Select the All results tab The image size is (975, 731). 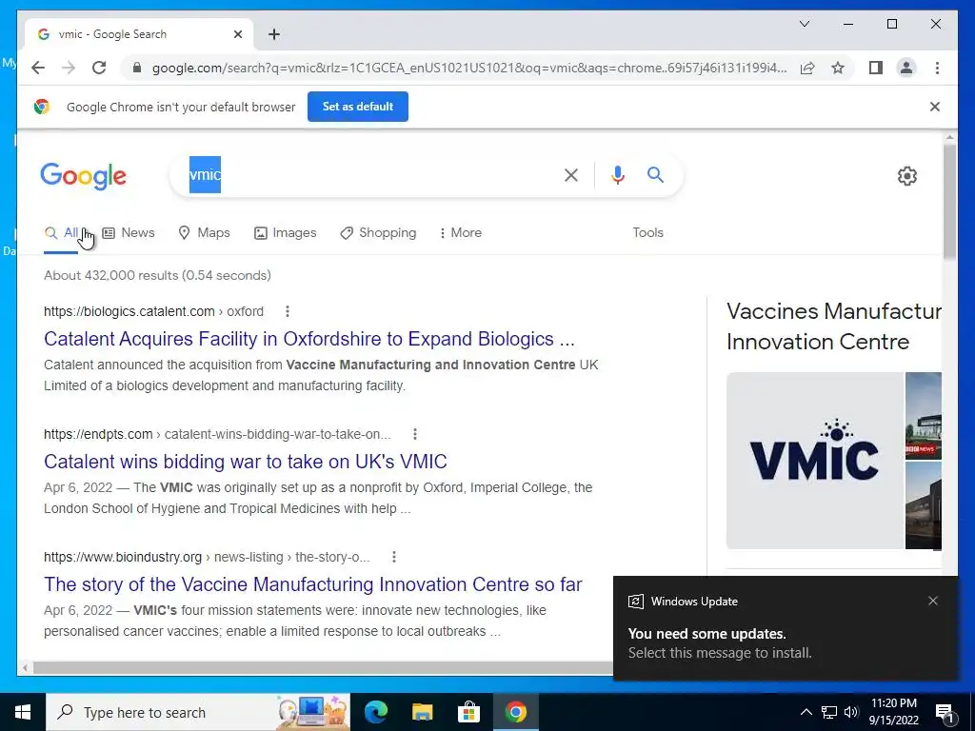(61, 233)
